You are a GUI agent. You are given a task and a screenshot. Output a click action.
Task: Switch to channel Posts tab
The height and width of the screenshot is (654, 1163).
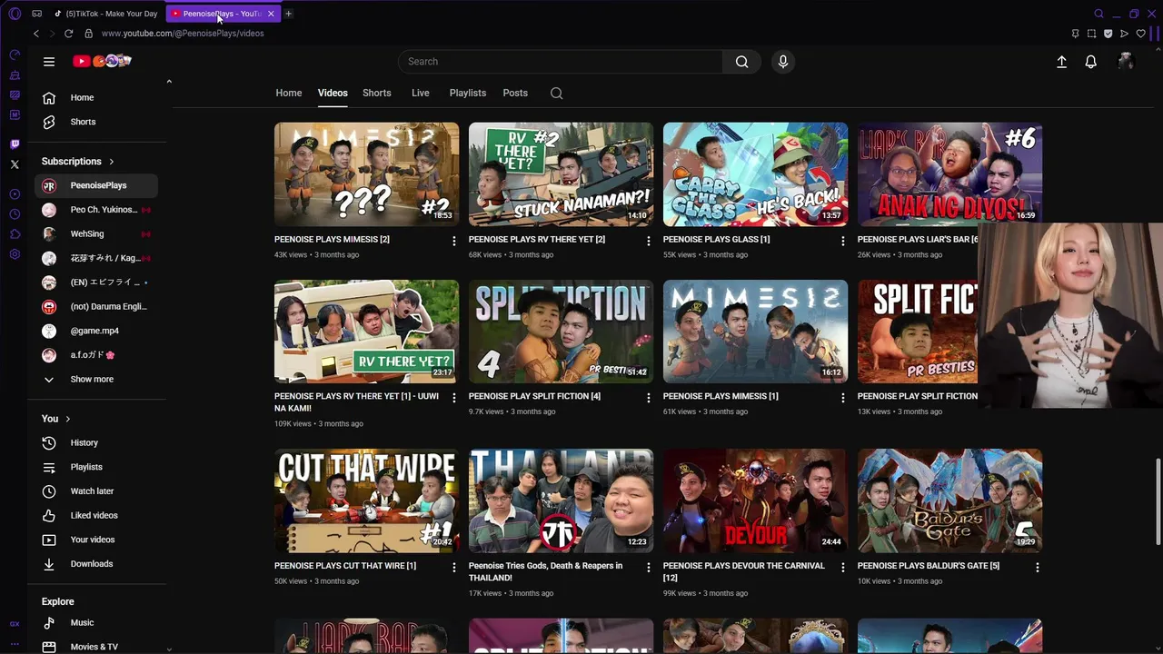tap(515, 93)
